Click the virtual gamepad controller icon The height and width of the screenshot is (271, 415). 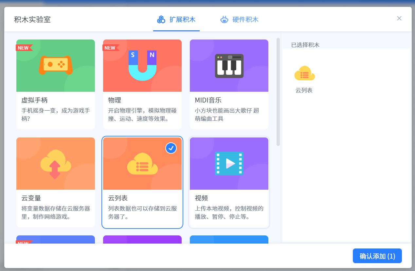coord(56,65)
